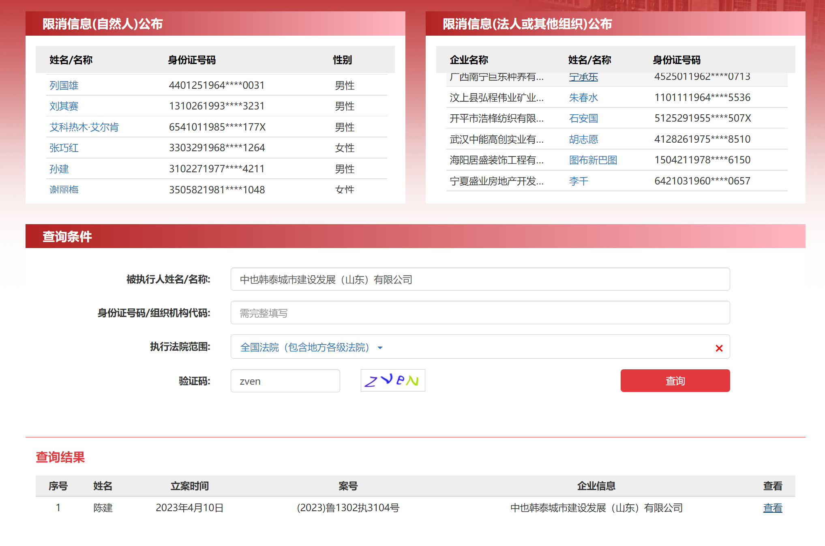Open 孙建 record link

pyautogui.click(x=59, y=169)
